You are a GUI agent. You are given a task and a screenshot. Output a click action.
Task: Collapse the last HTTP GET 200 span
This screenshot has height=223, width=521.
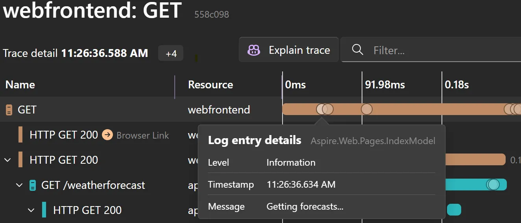pyautogui.click(x=31, y=210)
